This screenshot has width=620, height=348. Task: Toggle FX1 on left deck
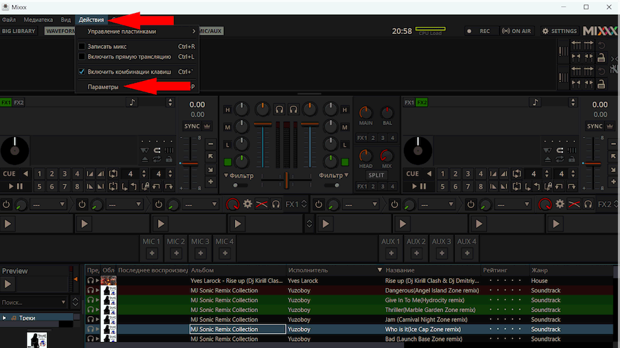click(x=6, y=102)
